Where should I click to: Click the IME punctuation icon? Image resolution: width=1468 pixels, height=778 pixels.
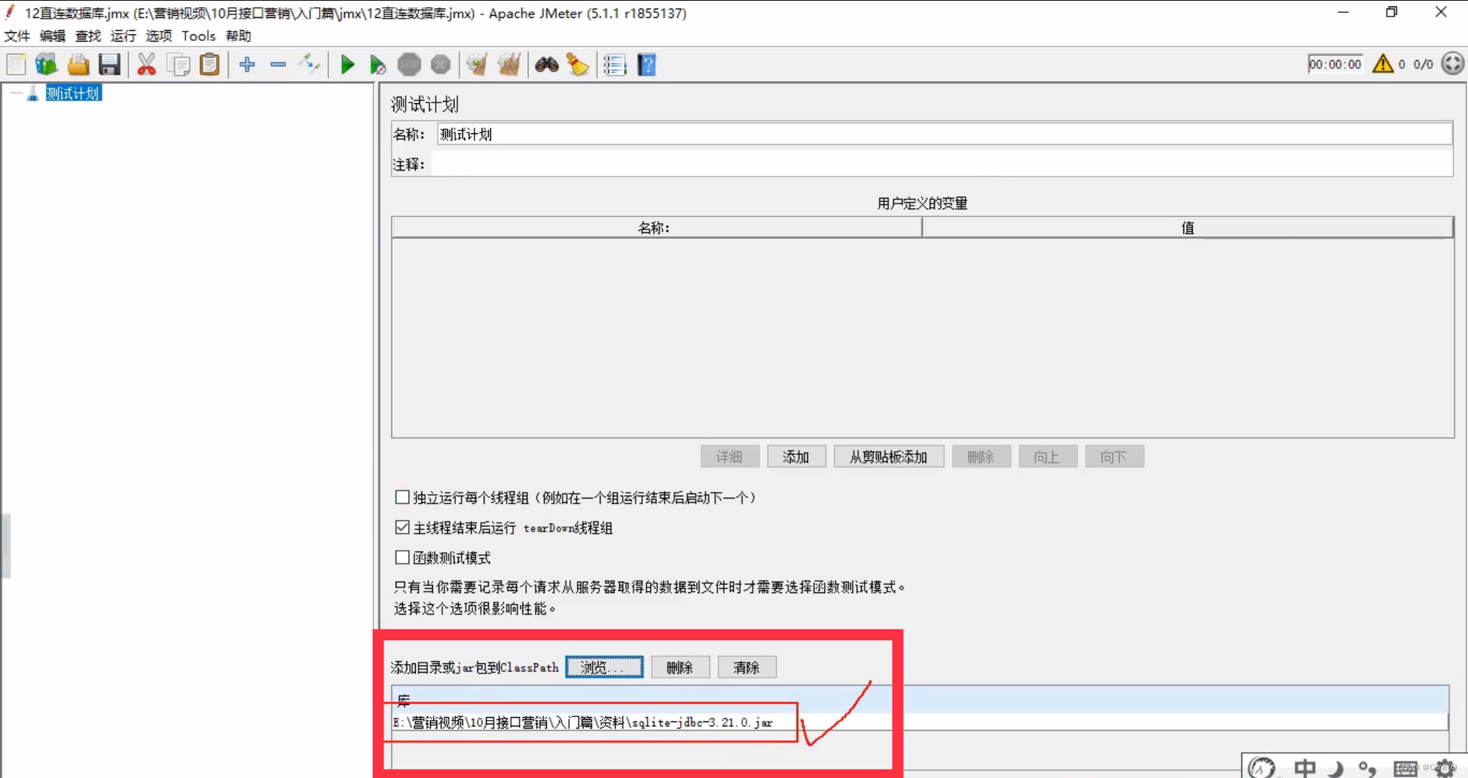1367,769
